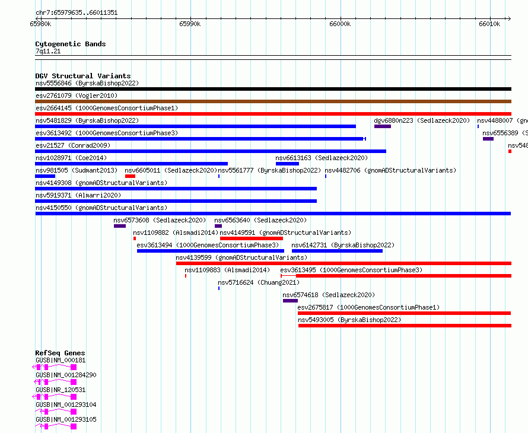Open the nsv1109882 (Alsmadi2014) label
The image size is (528, 433).
176,233
